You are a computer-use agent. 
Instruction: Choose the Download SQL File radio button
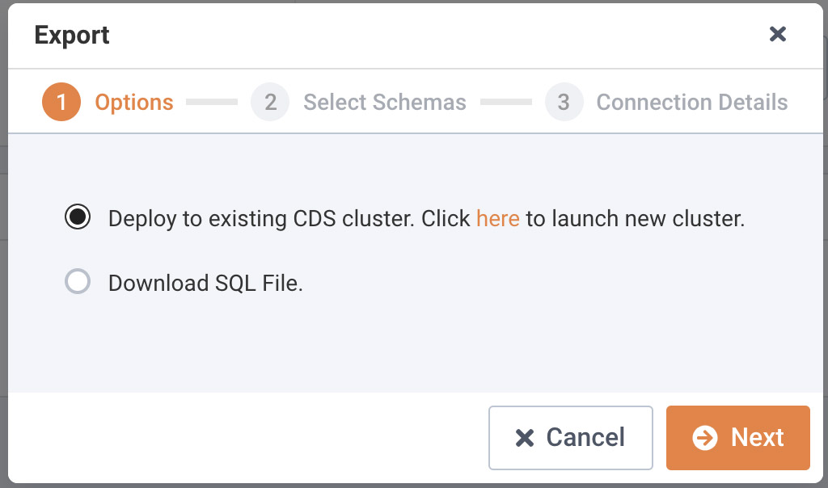pos(78,283)
